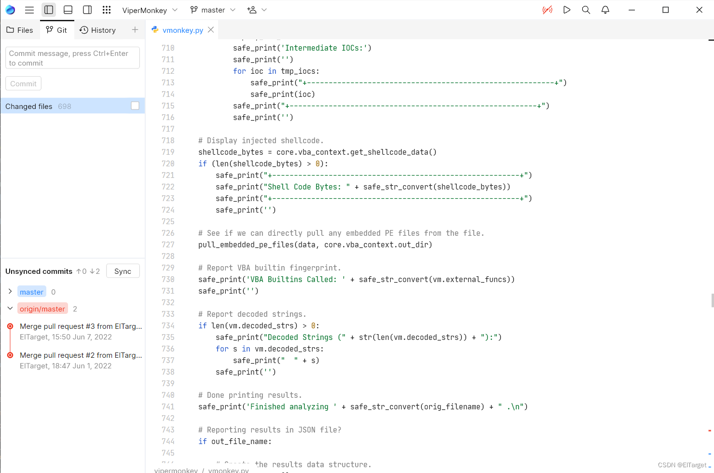The height and width of the screenshot is (473, 714).
Task: Open the search magnifier icon
Action: [586, 10]
